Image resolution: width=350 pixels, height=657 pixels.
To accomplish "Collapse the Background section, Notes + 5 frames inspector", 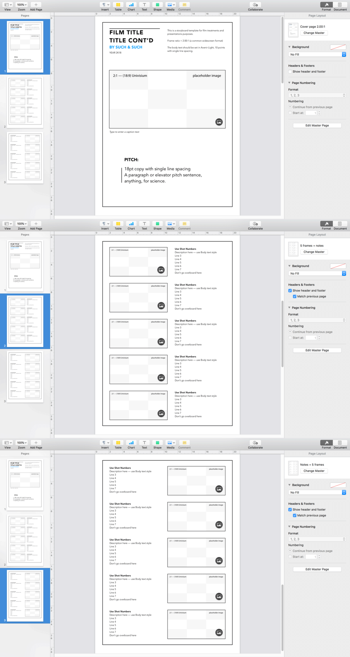I will (x=289, y=485).
